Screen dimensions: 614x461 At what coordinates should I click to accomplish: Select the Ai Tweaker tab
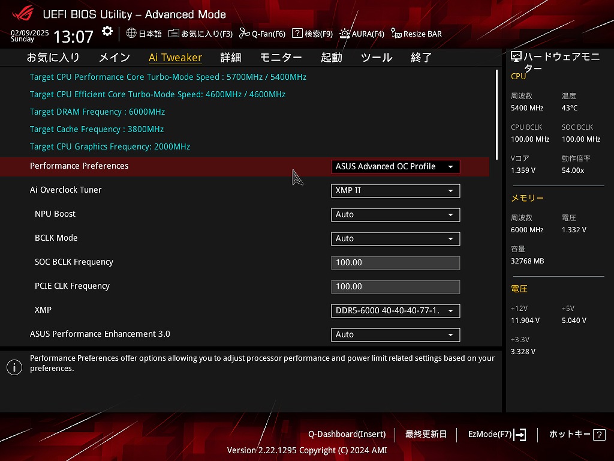[176, 58]
